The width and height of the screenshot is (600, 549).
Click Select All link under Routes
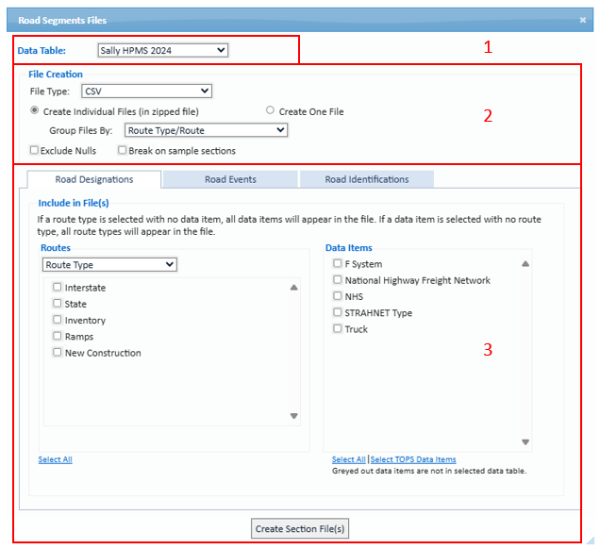(x=55, y=459)
